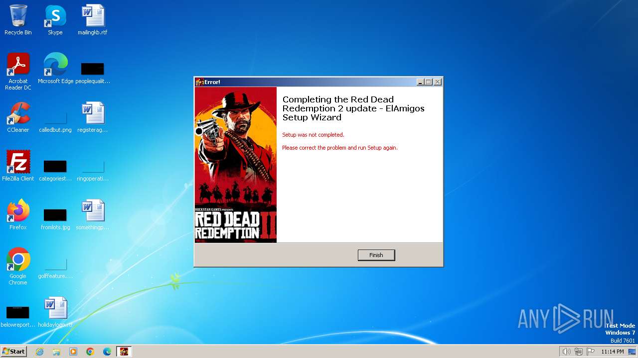Click the Finish button in setup wizard
This screenshot has width=638, height=358.
(376, 255)
